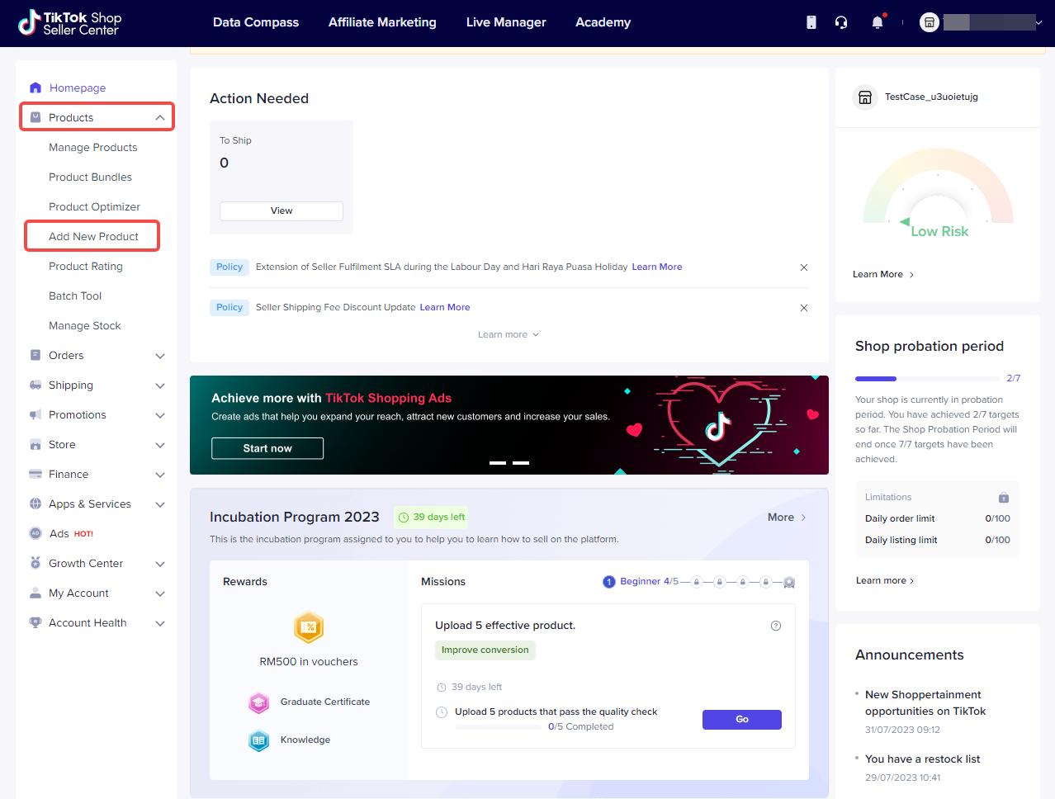Click the lock icon beside Limitations
The height and width of the screenshot is (799, 1055).
(1004, 498)
